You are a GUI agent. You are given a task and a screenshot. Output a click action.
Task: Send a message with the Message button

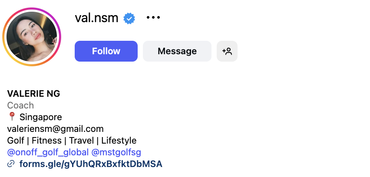177,51
